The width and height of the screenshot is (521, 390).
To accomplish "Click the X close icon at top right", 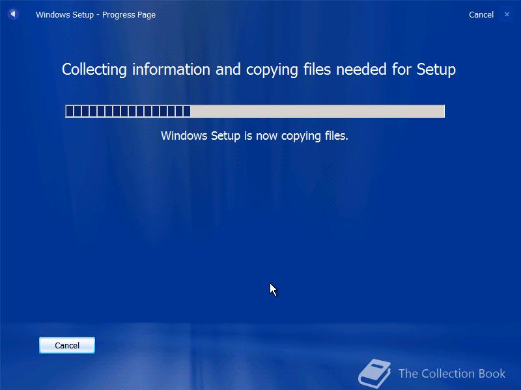I will (x=507, y=14).
